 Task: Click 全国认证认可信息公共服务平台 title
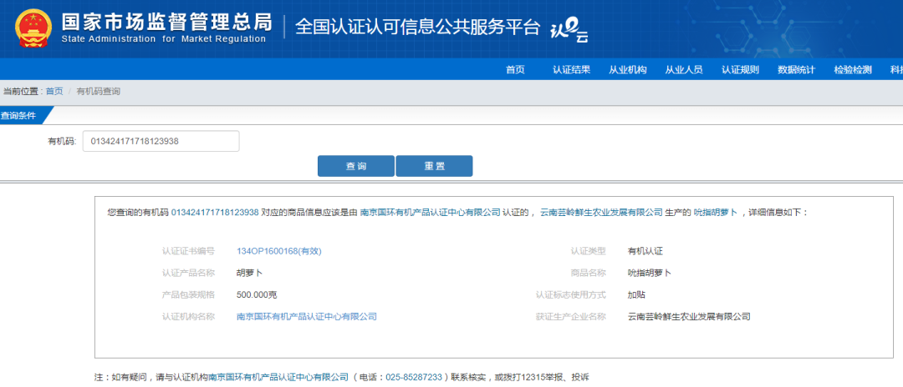click(417, 28)
